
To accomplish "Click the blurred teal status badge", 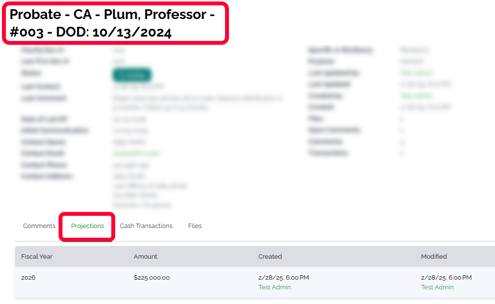I will [132, 75].
